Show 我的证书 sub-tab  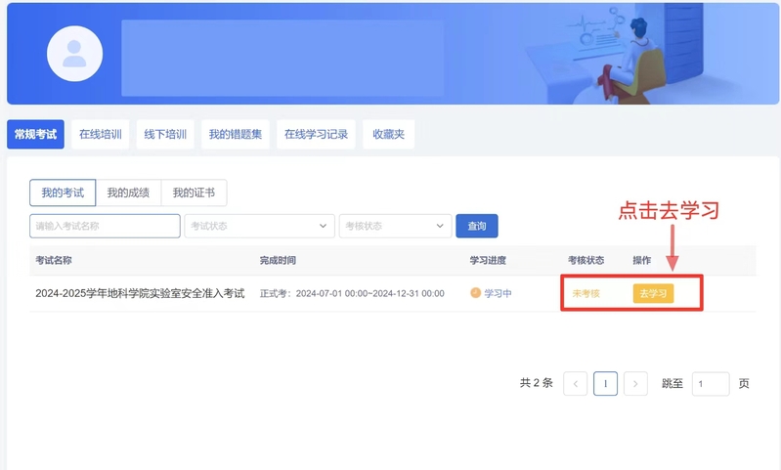coord(194,192)
